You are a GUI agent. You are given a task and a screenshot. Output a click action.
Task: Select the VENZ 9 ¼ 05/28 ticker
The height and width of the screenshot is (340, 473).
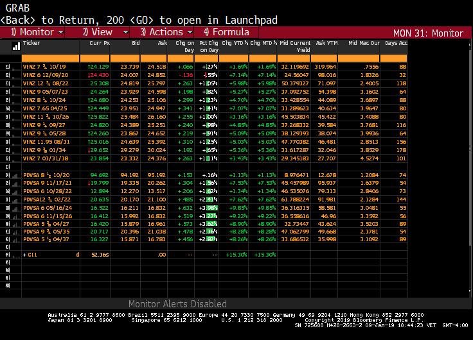(44, 133)
